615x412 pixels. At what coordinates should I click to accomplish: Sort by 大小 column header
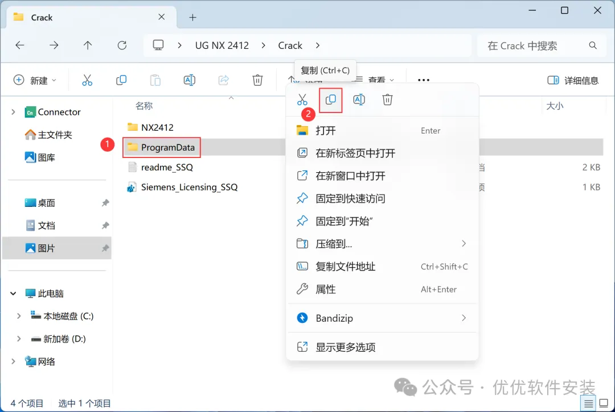point(555,106)
